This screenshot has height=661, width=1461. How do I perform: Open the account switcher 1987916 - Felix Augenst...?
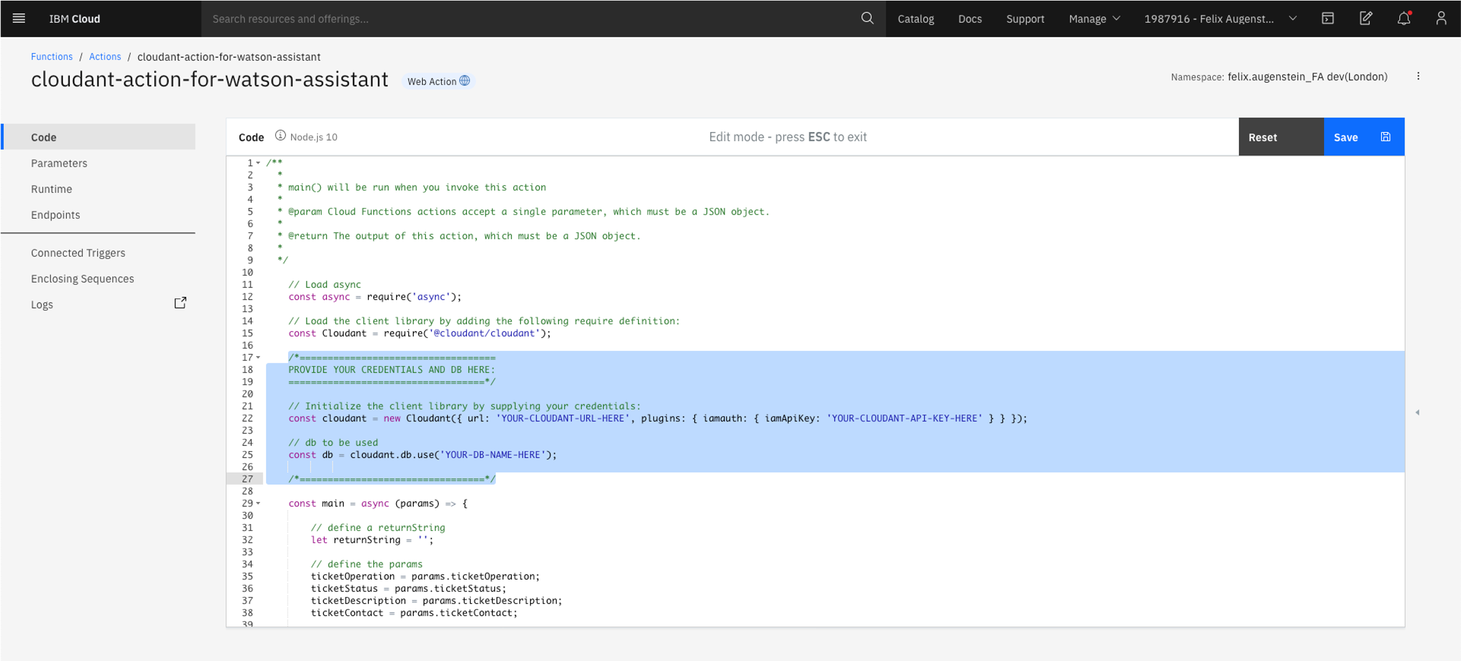point(1220,18)
